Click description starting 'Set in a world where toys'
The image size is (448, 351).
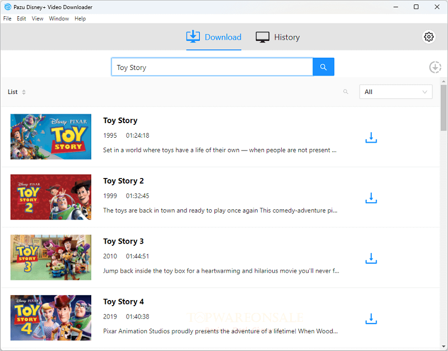pos(220,150)
